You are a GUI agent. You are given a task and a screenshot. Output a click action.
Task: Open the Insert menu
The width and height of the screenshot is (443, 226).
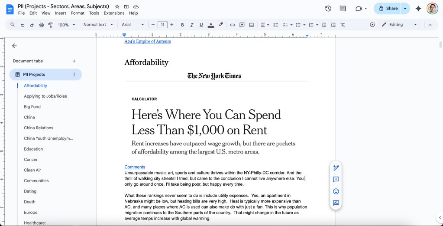(61, 13)
